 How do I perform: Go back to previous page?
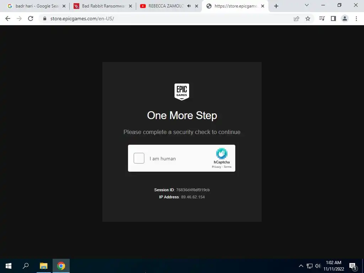pos(8,18)
